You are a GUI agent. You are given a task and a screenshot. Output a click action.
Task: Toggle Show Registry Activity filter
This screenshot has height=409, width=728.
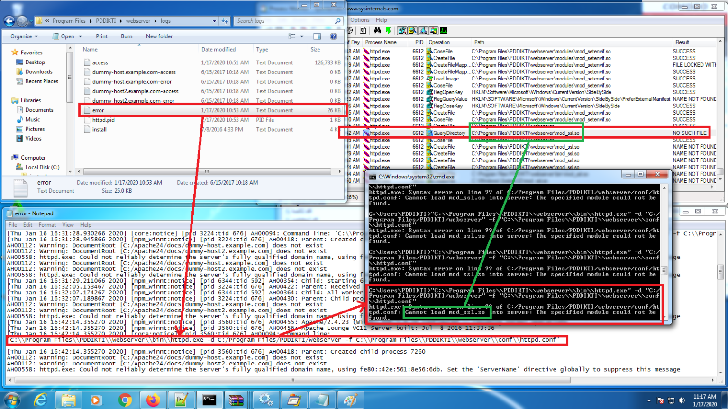402,30
